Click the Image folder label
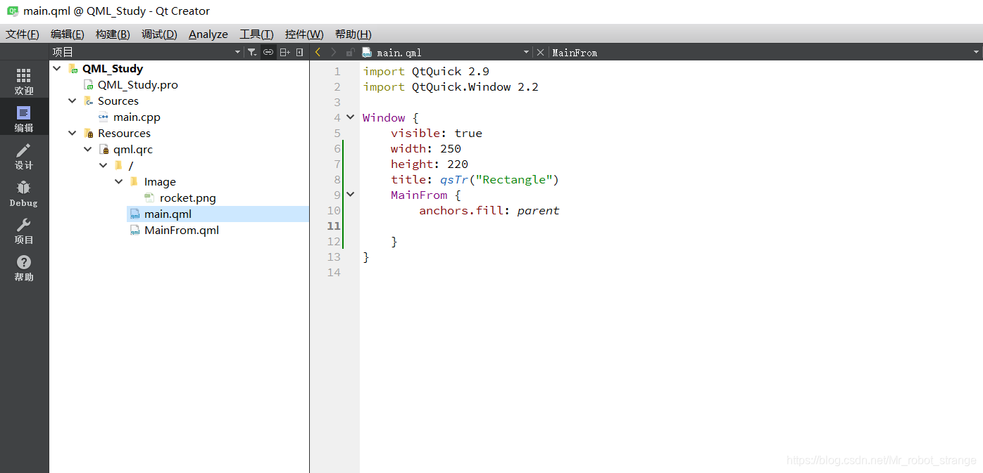983x473 pixels. click(160, 181)
